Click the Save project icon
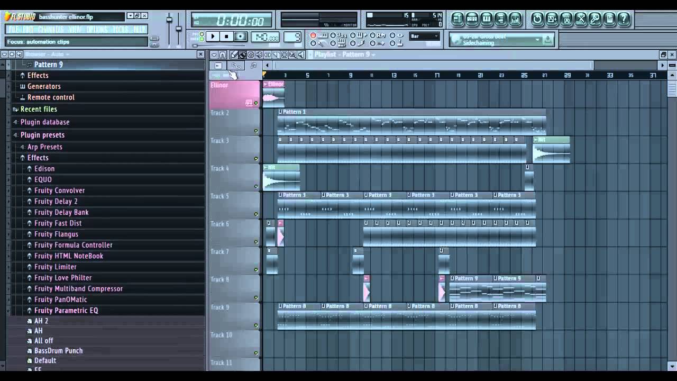677x381 pixels. [566, 19]
